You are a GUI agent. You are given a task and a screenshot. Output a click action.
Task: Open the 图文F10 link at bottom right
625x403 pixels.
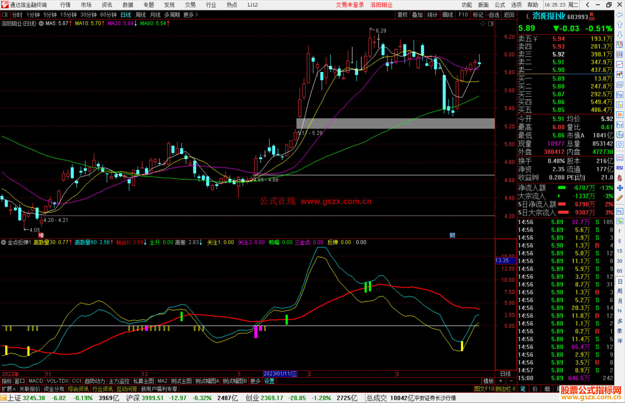pos(484,389)
